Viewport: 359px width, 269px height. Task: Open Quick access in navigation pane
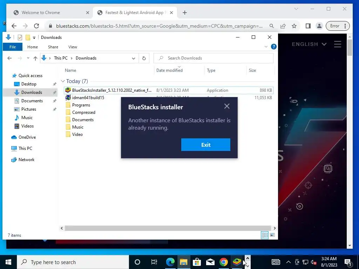pyautogui.click(x=30, y=76)
